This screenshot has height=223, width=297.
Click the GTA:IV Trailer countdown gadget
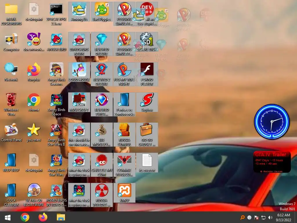coord(272,162)
